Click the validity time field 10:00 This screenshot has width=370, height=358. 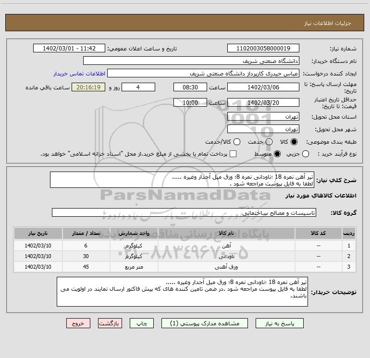(190, 103)
